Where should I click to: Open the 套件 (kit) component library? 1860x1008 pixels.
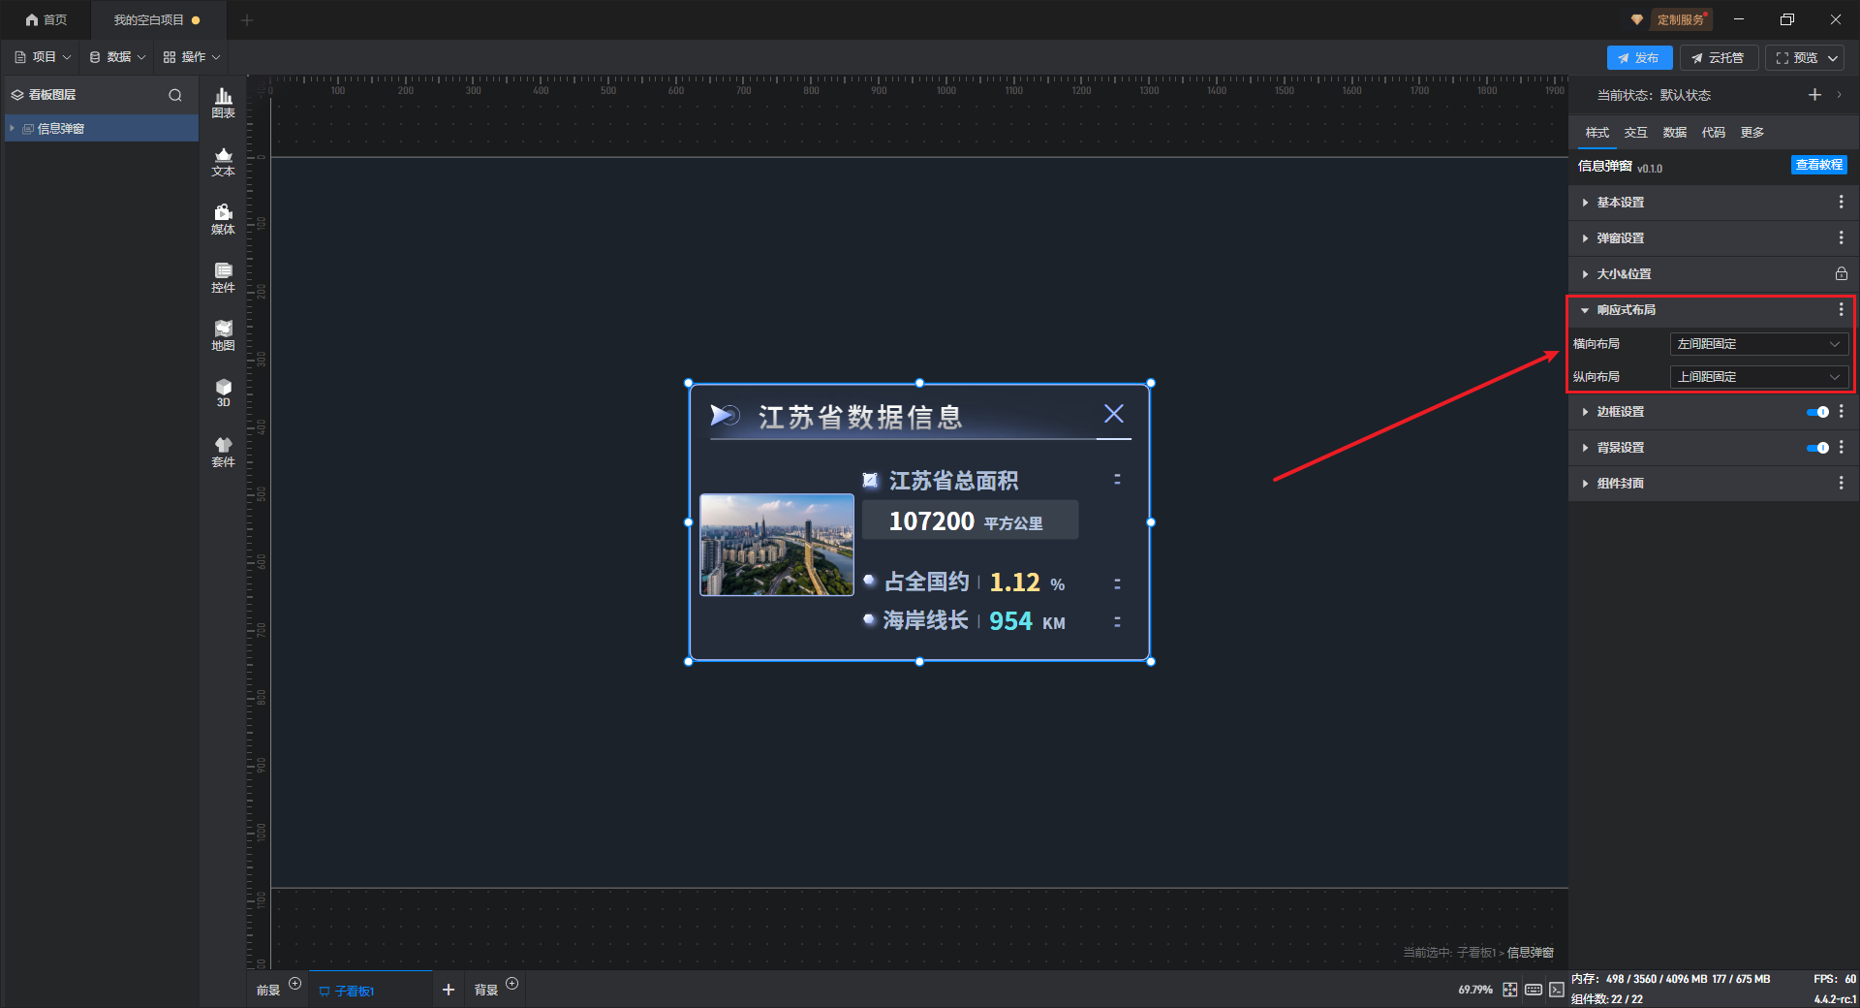click(x=223, y=452)
